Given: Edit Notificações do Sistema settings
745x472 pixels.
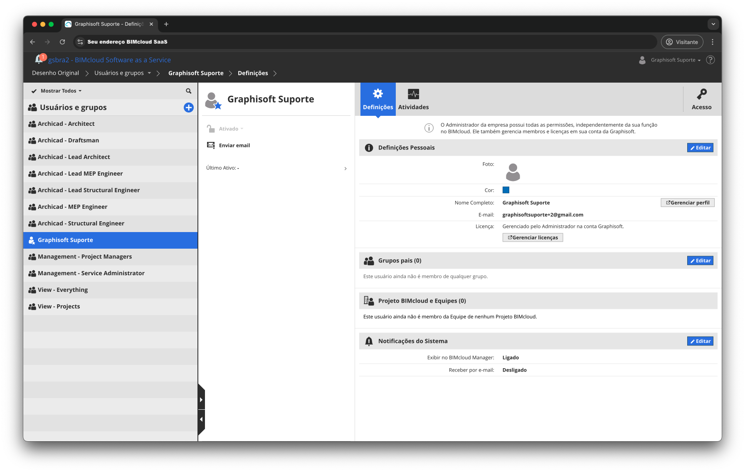Looking at the screenshot, I should point(700,341).
